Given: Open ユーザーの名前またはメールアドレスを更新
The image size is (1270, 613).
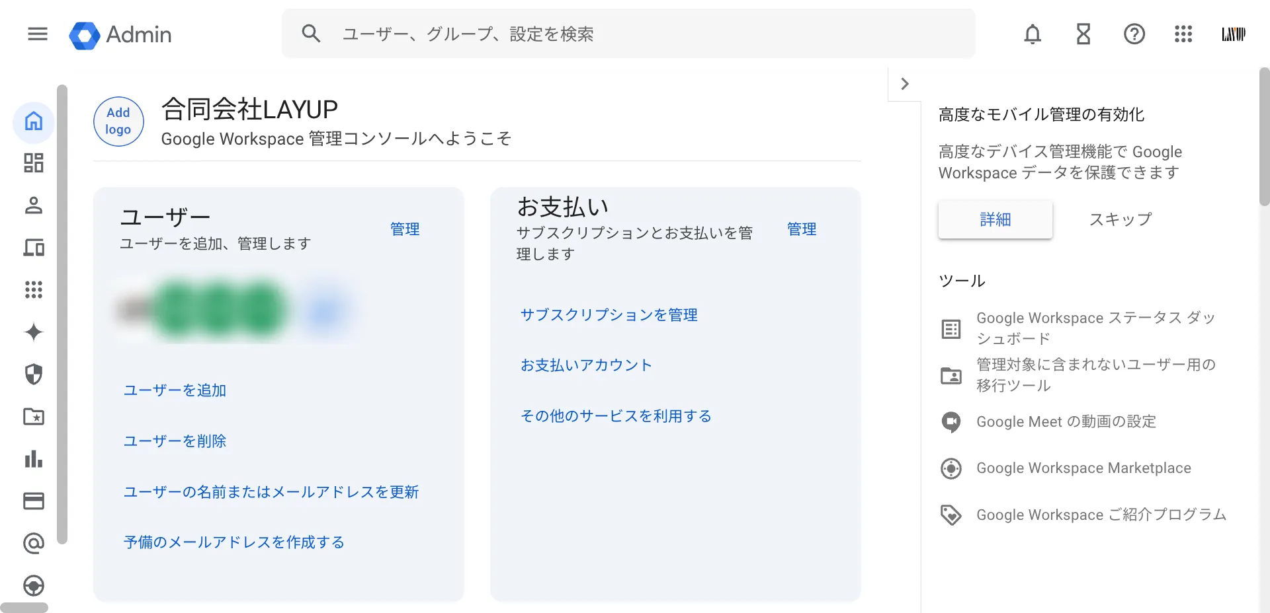Looking at the screenshot, I should 271,492.
